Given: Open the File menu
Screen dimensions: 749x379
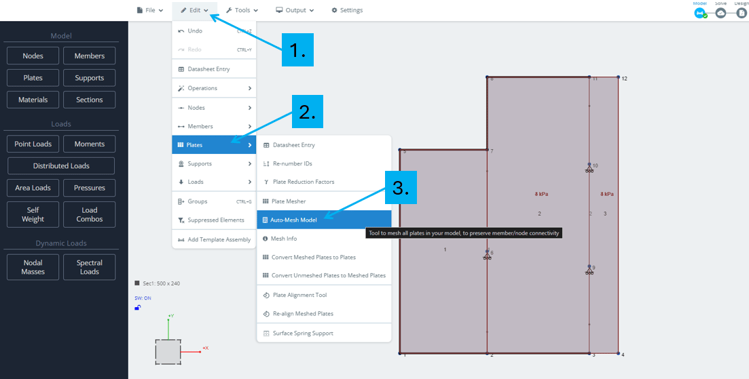Looking at the screenshot, I should coord(150,10).
